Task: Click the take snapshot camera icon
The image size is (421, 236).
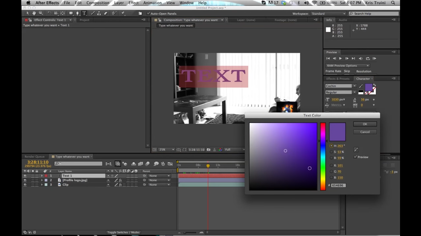Action: pos(209,150)
